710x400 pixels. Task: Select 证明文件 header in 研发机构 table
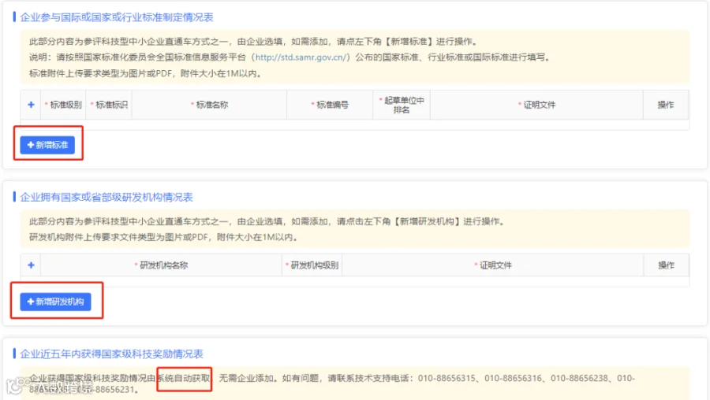pos(492,265)
